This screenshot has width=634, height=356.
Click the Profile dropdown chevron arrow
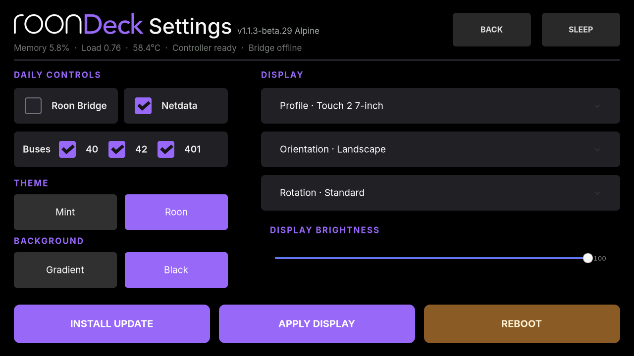point(597,106)
